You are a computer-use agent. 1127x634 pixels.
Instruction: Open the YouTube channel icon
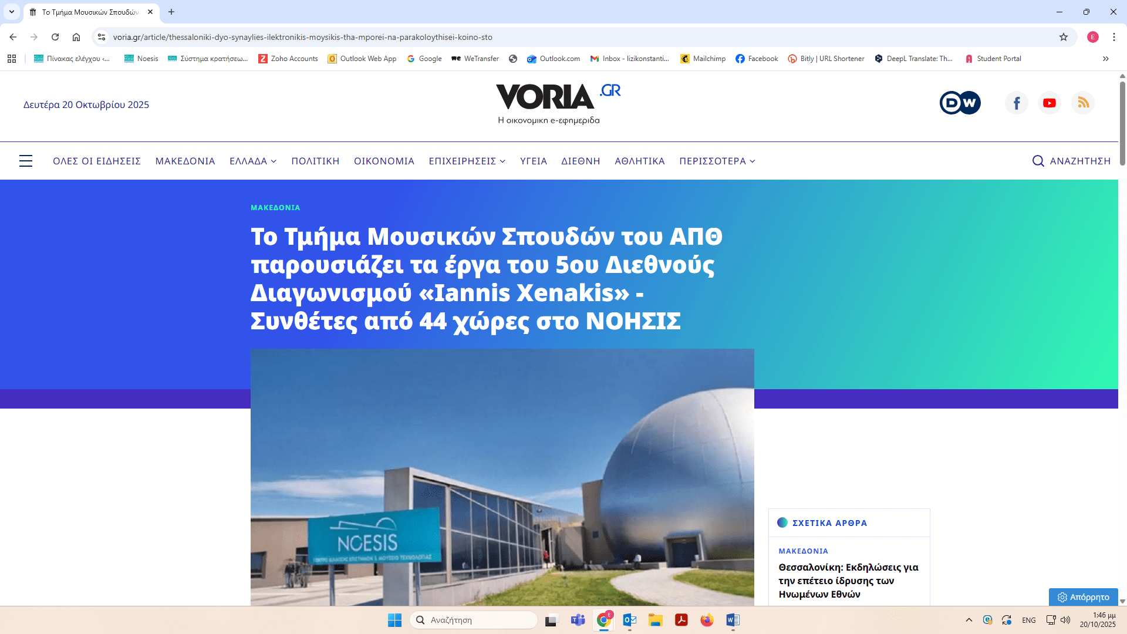1050,103
